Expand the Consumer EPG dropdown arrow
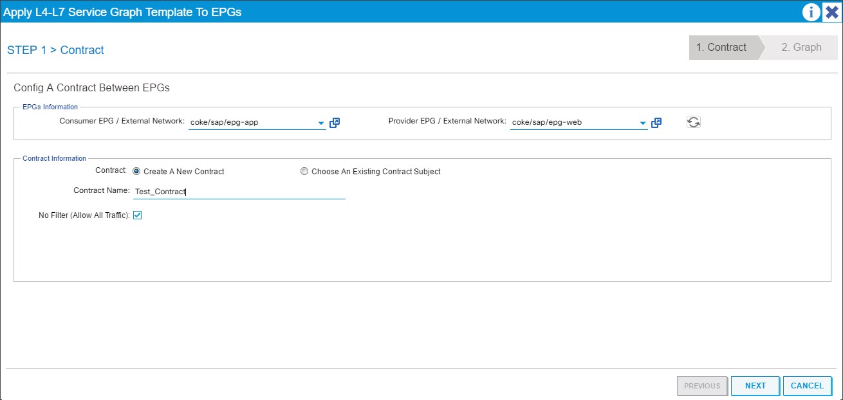 pos(321,123)
